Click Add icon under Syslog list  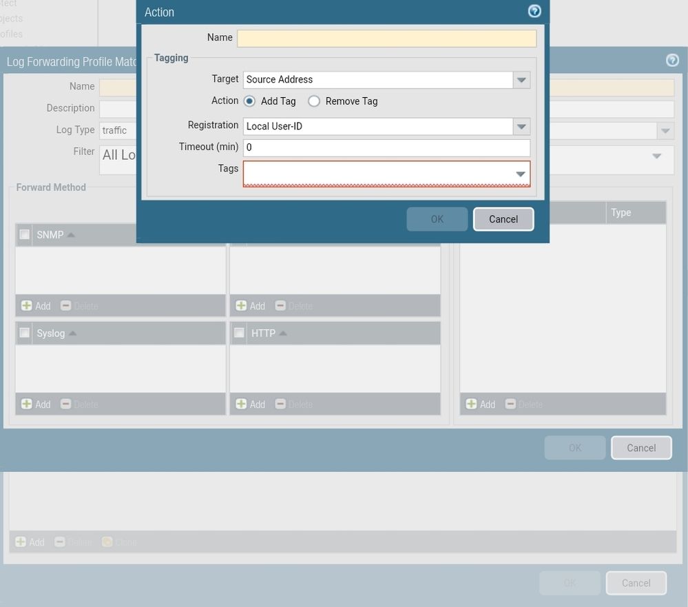pos(27,404)
